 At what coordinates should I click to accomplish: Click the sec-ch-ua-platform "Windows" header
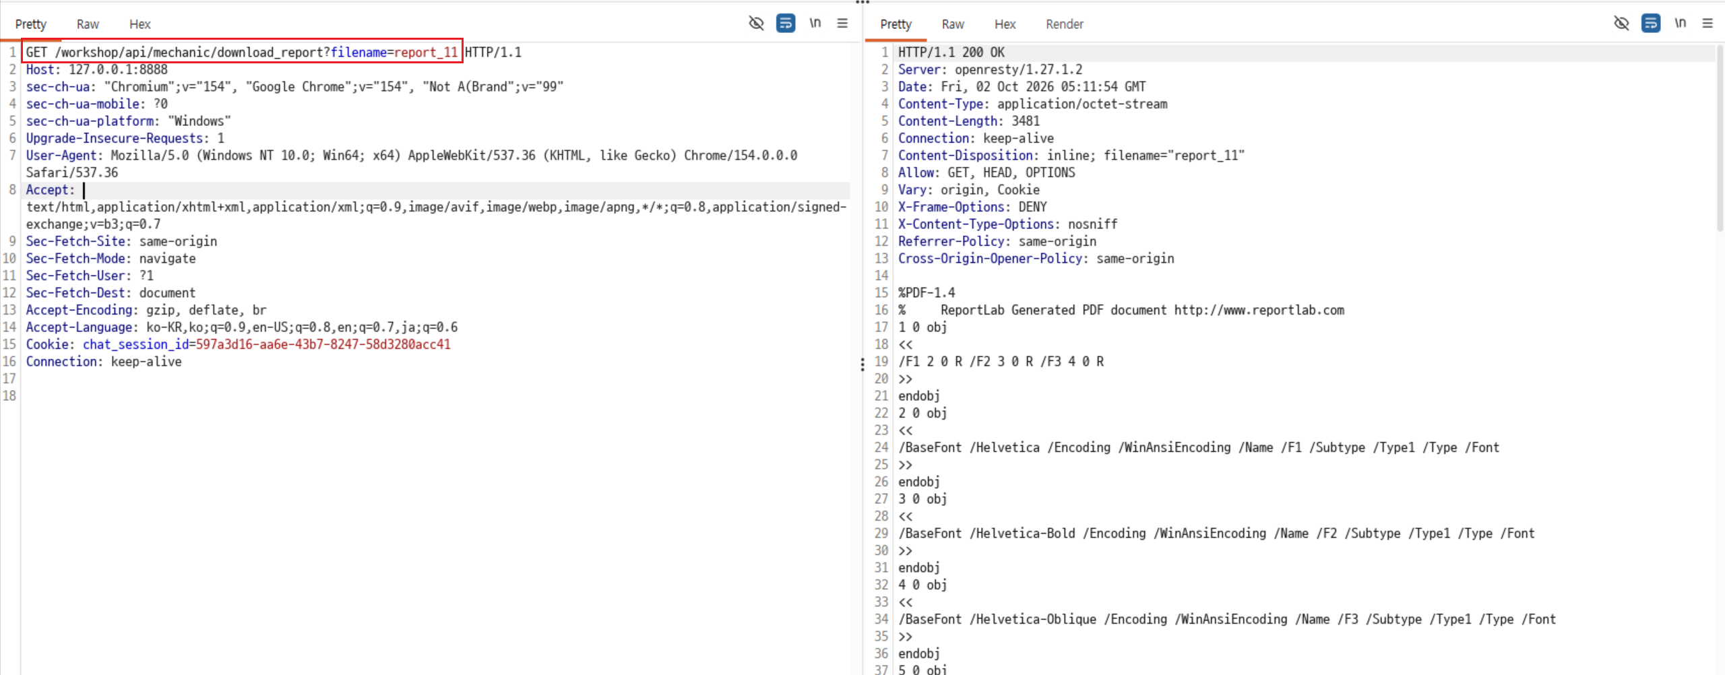pyautogui.click(x=128, y=121)
